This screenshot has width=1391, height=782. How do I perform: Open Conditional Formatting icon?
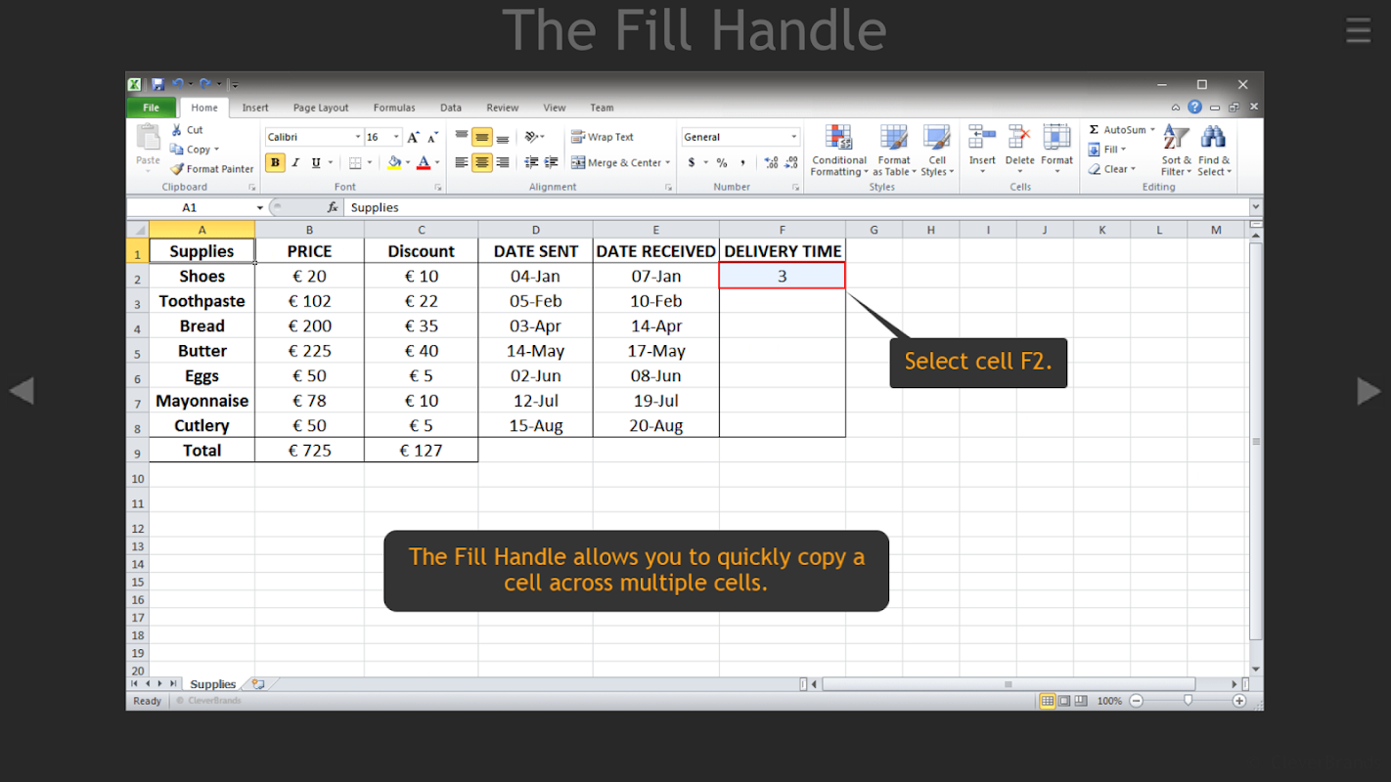[838, 138]
